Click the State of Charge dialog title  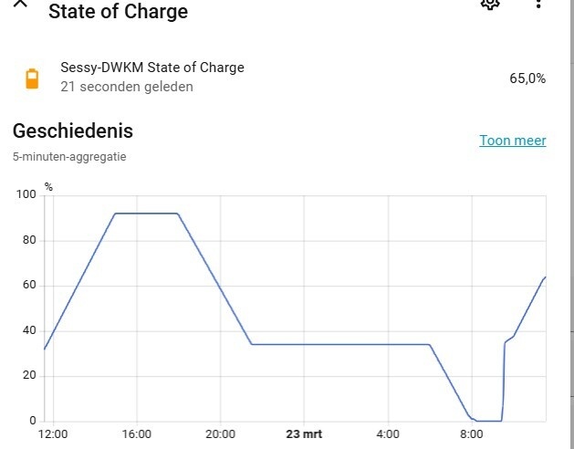[x=118, y=12]
